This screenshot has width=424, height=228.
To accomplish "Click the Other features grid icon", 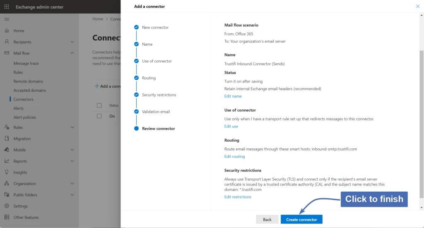I will (7, 217).
